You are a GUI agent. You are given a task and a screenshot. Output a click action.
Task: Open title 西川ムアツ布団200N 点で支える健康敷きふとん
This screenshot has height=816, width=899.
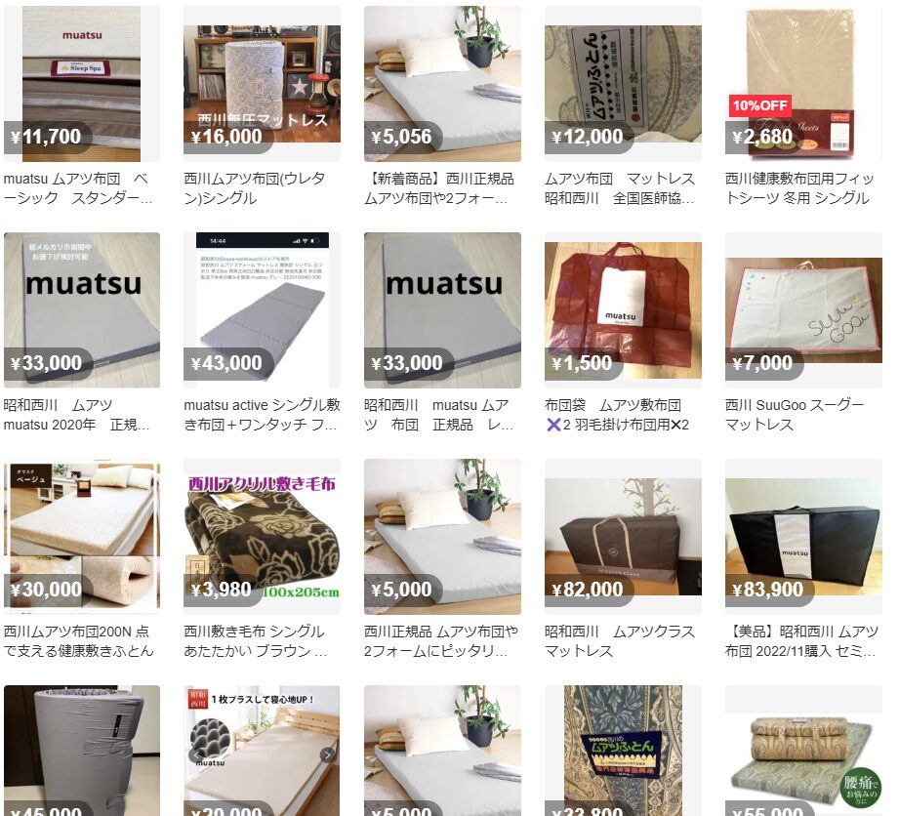click(78, 641)
